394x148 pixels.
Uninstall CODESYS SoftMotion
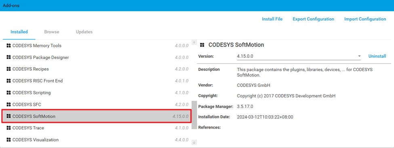377,56
